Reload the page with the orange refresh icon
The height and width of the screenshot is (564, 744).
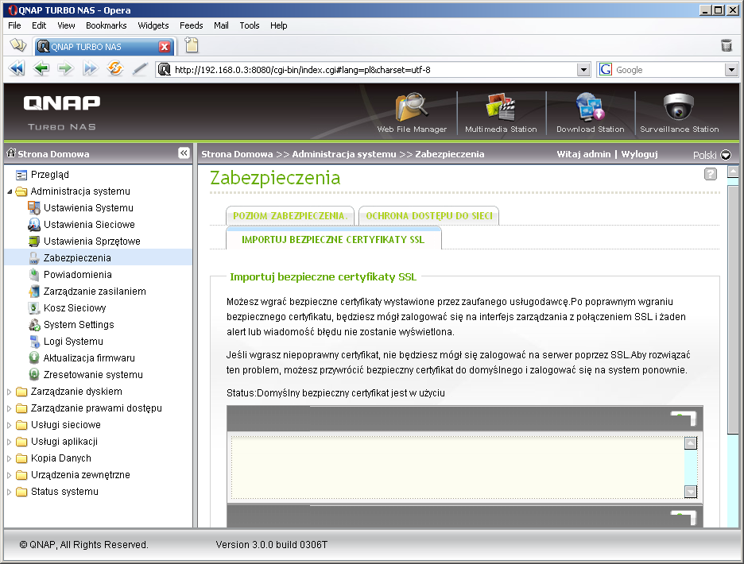[x=114, y=69]
